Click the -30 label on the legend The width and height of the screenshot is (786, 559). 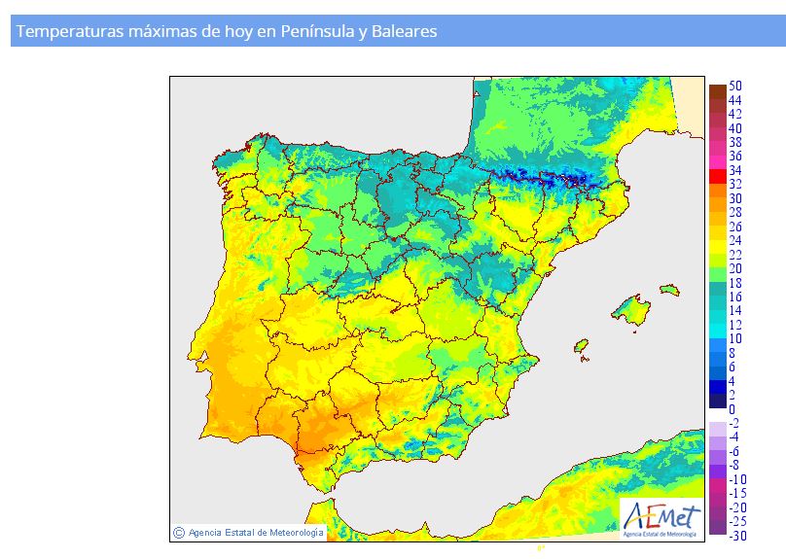[737, 535]
